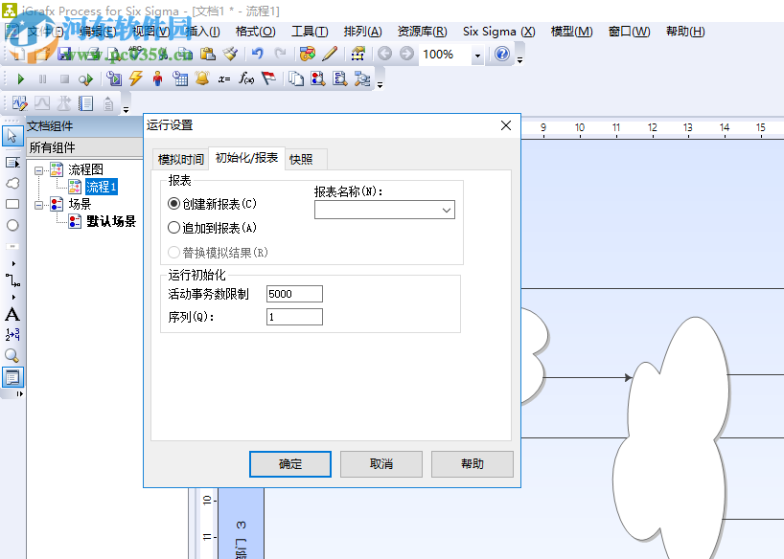Switch to the 快照 tab
Screen dimensions: 784x559
click(x=304, y=159)
